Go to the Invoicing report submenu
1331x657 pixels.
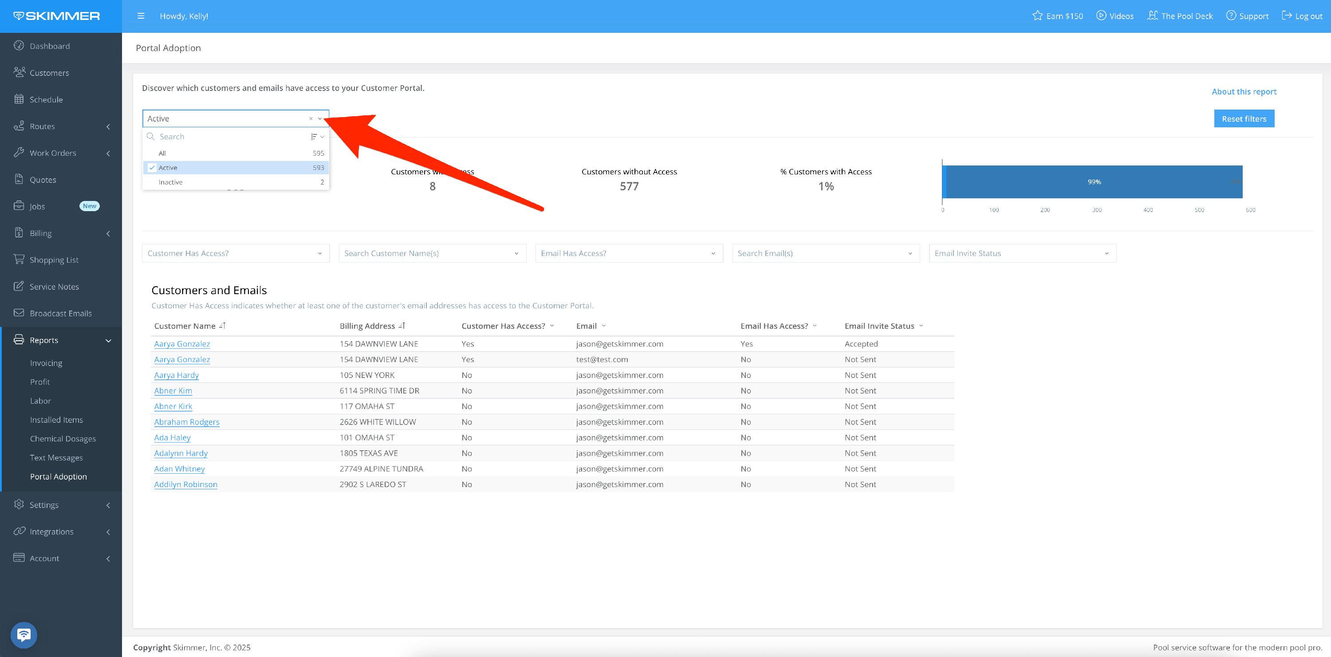pyautogui.click(x=46, y=363)
